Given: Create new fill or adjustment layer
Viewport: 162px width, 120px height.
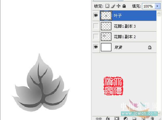Looking at the screenshot, I should (x=126, y=118).
